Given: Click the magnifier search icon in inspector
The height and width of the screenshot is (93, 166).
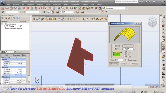Looking at the screenshot, I should [x=14, y=18].
